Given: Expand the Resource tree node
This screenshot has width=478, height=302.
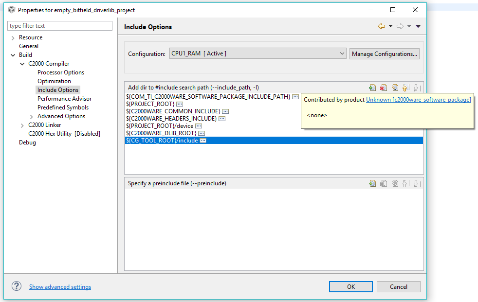Looking at the screenshot, I should pyautogui.click(x=13, y=38).
